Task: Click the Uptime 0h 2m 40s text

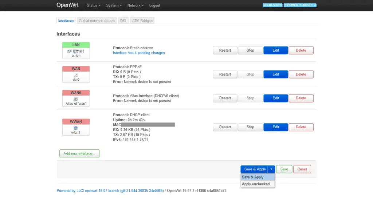Action: click(x=129, y=120)
